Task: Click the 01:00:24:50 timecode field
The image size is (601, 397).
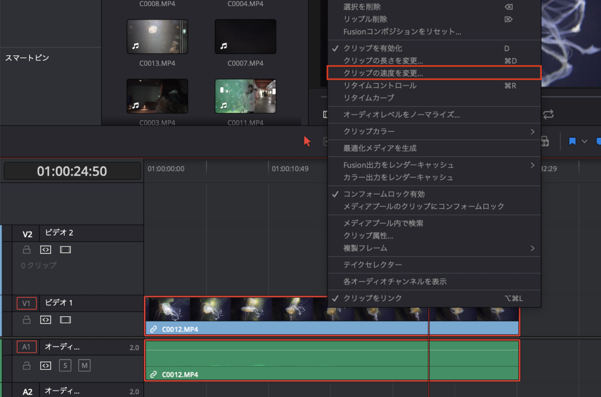Action: [x=72, y=171]
